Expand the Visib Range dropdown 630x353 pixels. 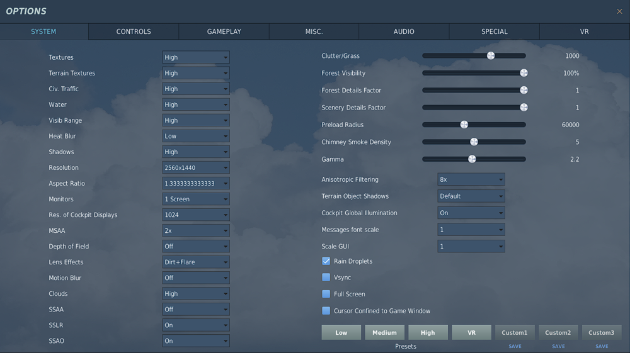pos(196,120)
